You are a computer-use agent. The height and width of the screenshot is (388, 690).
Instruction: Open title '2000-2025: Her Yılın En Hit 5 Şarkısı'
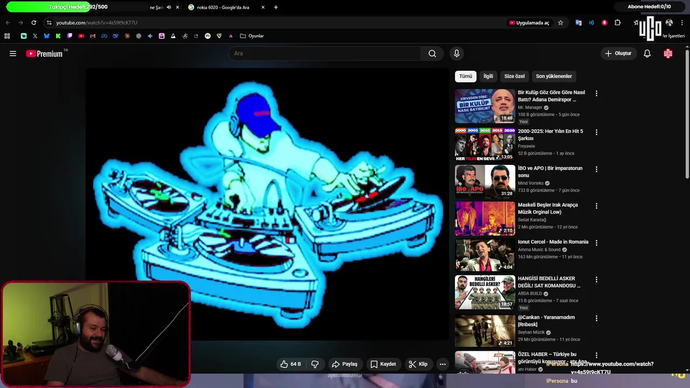550,135
